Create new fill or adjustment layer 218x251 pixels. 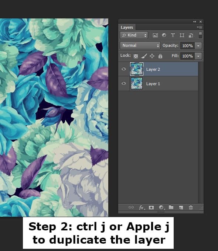[x=161, y=208]
